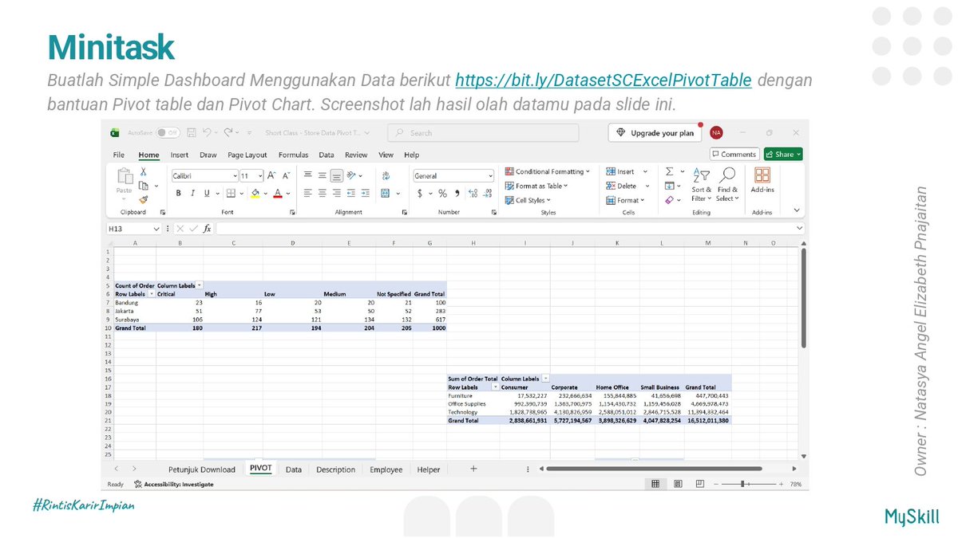
Task: Select the Format Painter brush
Action: (x=144, y=199)
